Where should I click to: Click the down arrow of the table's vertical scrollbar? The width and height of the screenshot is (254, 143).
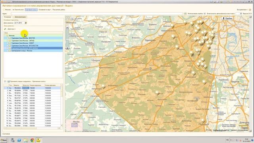coord(62,126)
